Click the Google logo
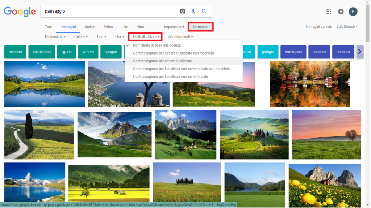 point(20,12)
